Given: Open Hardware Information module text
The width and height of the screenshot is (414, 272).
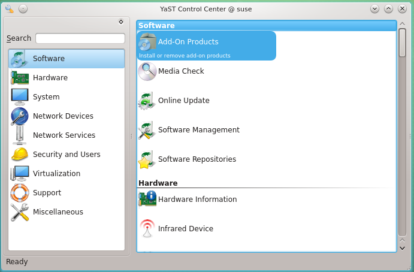Looking at the screenshot, I should (x=198, y=199).
